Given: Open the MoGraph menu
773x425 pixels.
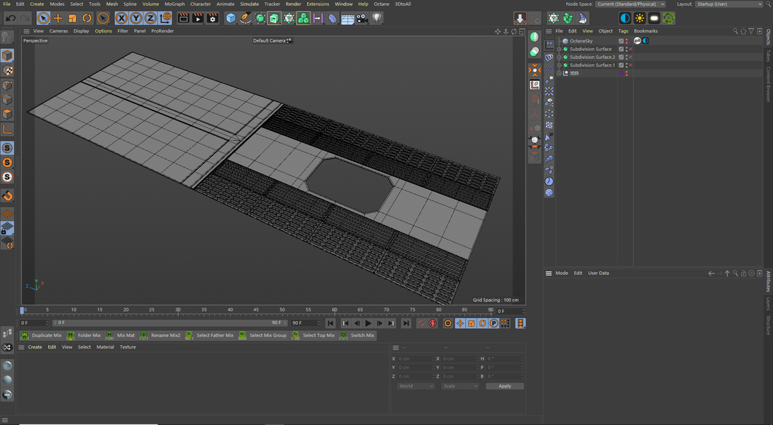Looking at the screenshot, I should pos(174,4).
